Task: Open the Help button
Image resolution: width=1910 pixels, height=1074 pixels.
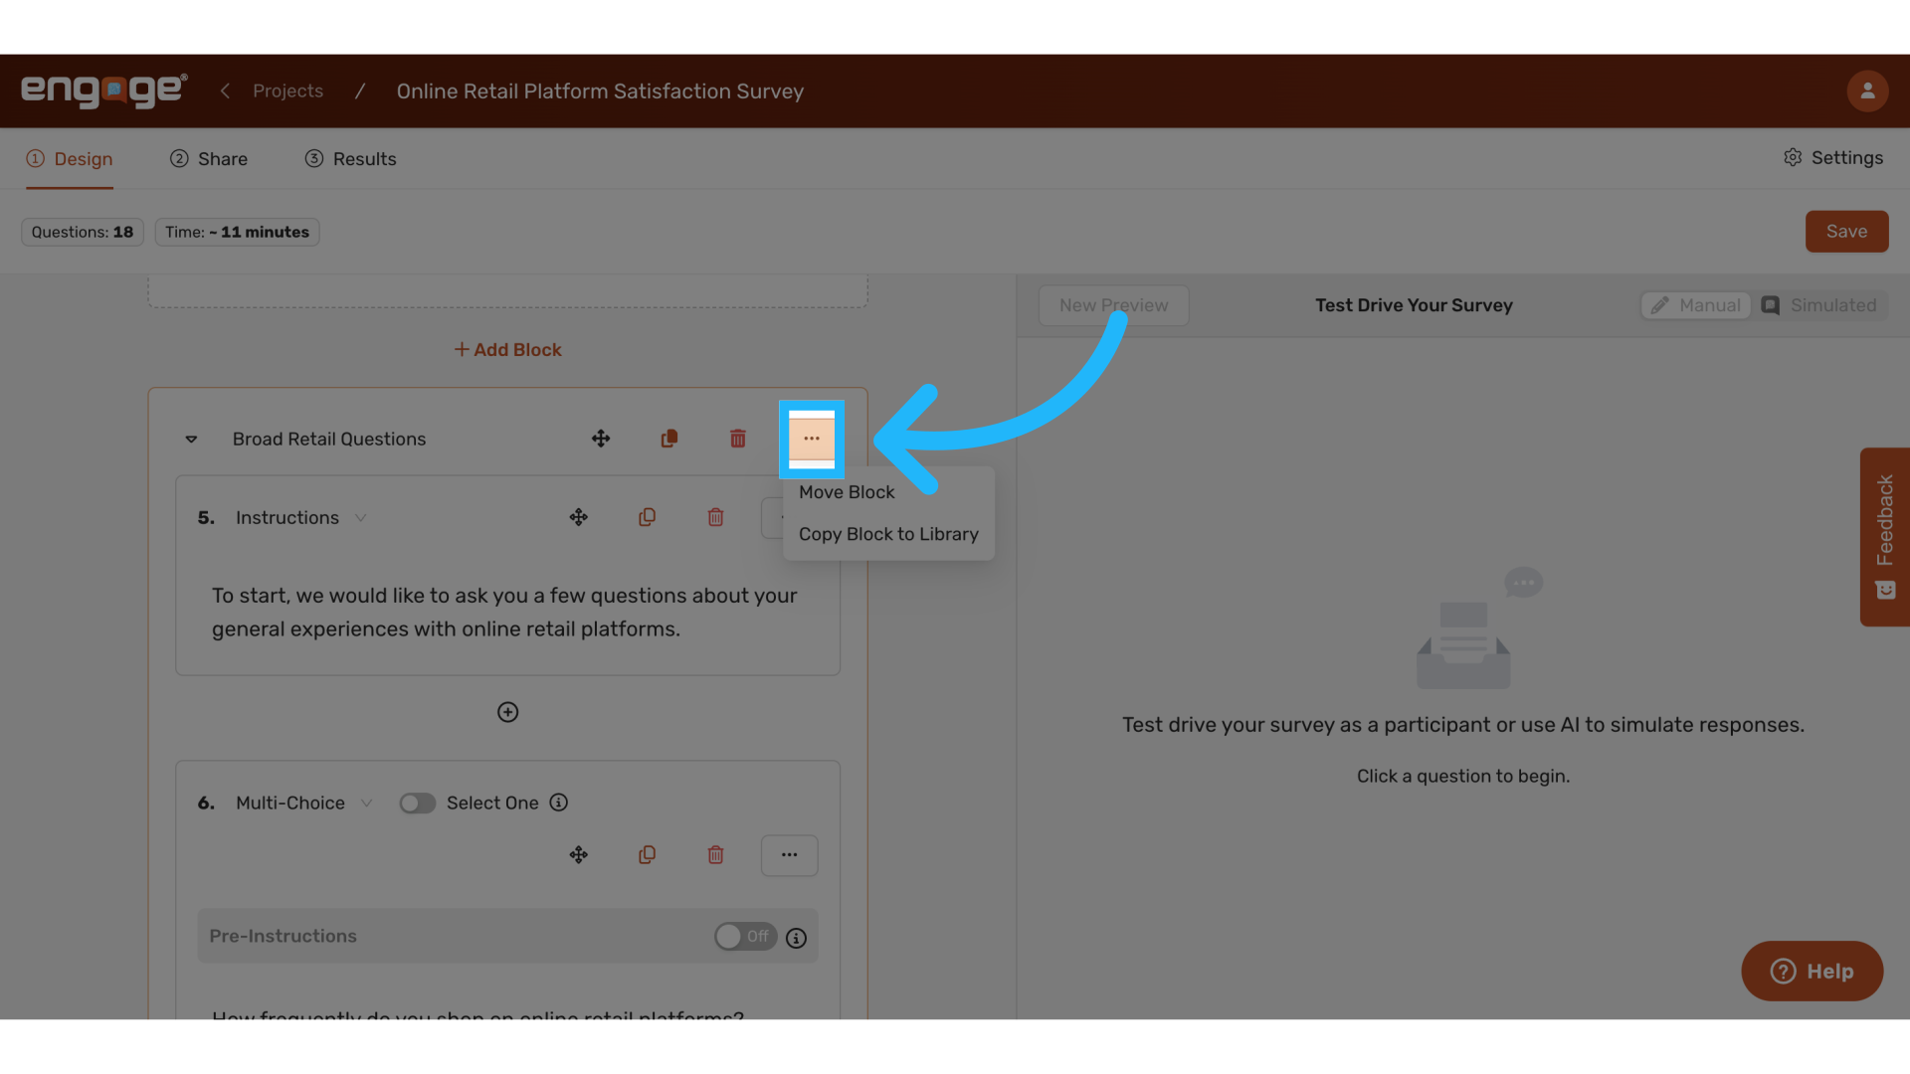Action: point(1812,972)
